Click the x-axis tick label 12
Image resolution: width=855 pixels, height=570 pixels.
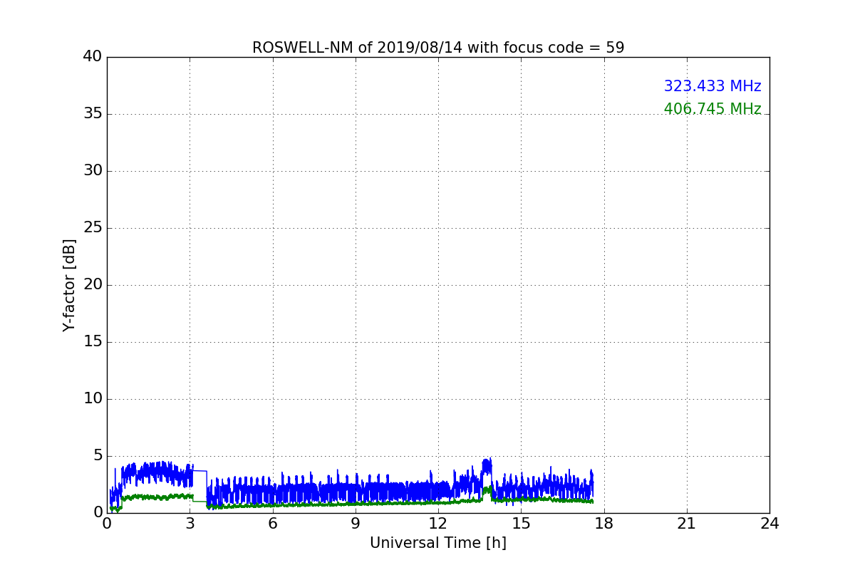click(438, 524)
